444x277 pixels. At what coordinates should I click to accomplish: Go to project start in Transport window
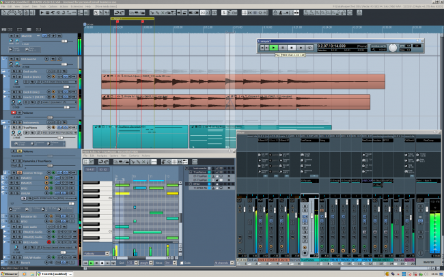[x=262, y=48]
